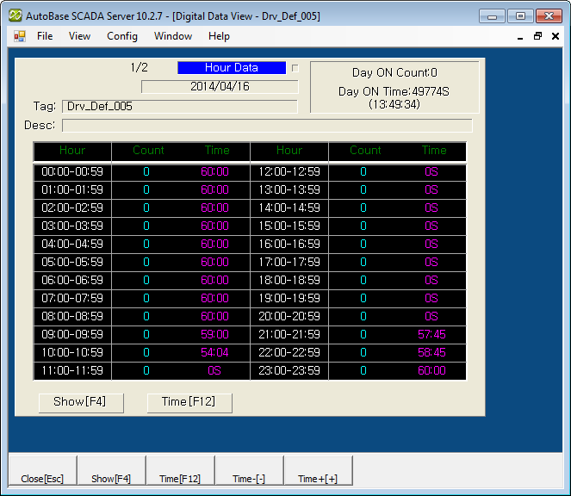
Task: Select the 00:00-00:59 hour row
Action: pos(141,171)
